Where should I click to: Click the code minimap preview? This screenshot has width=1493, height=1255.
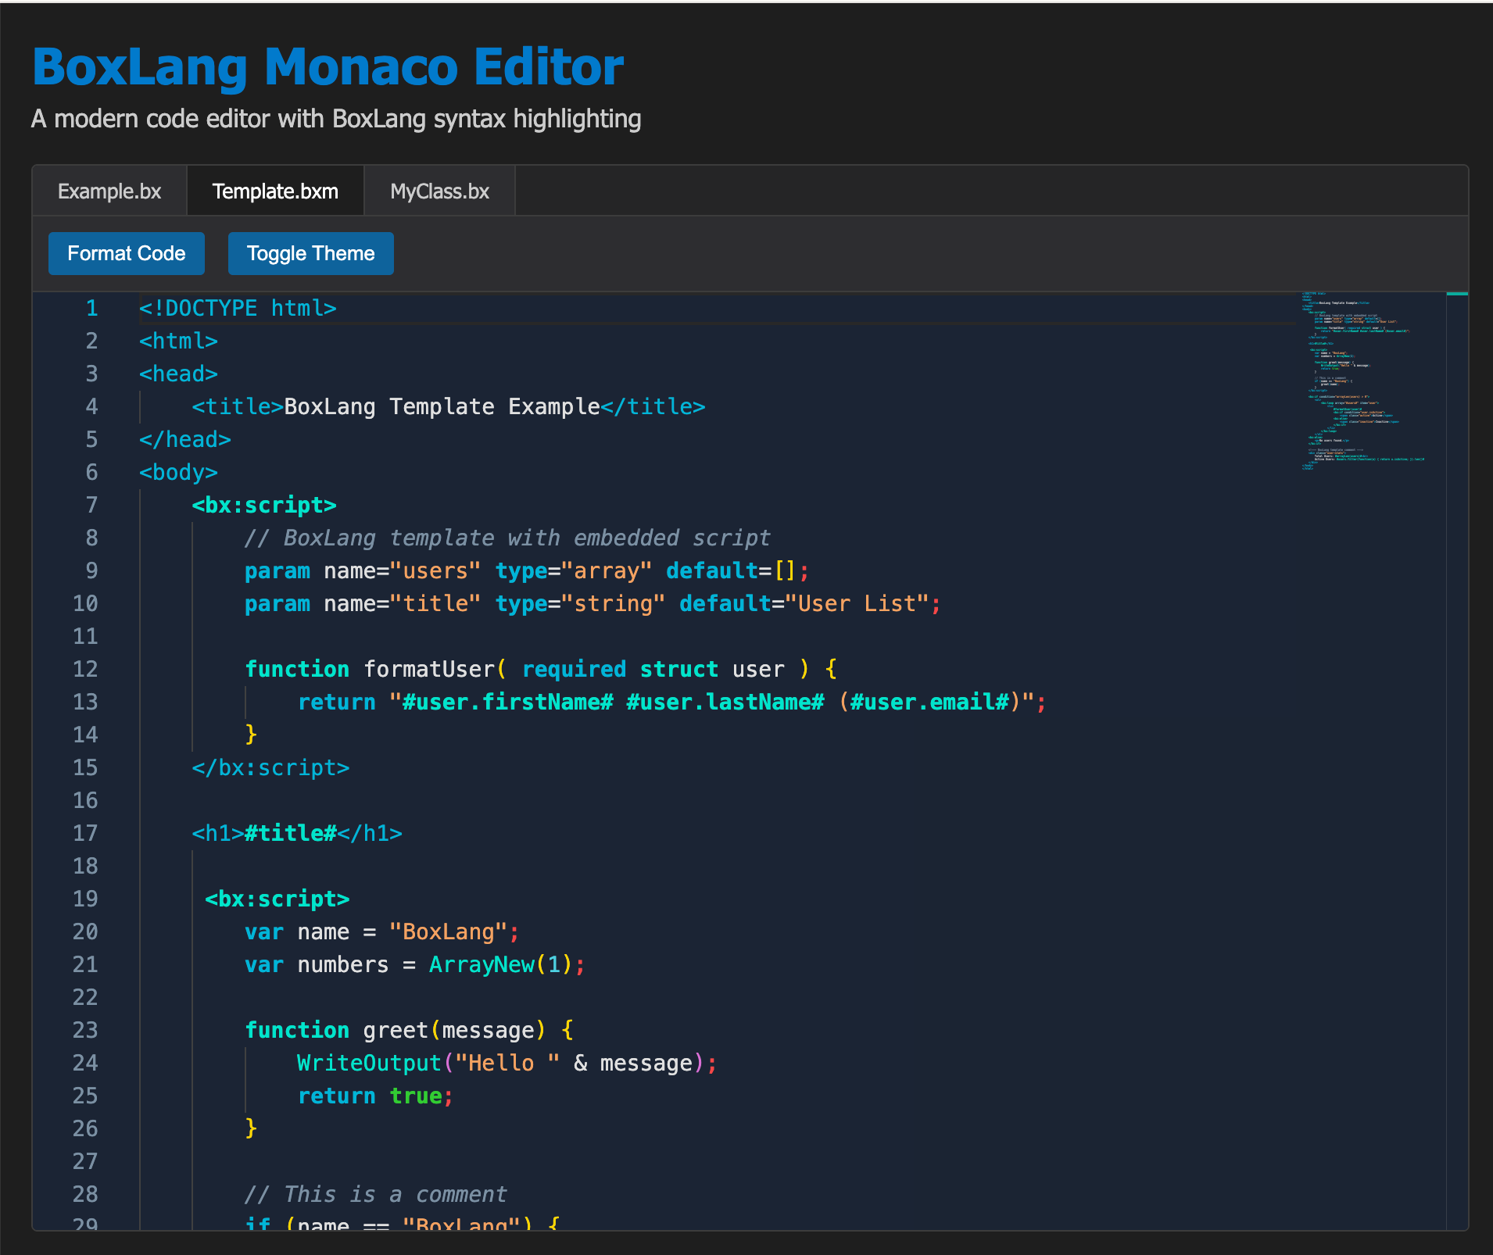(x=1364, y=381)
